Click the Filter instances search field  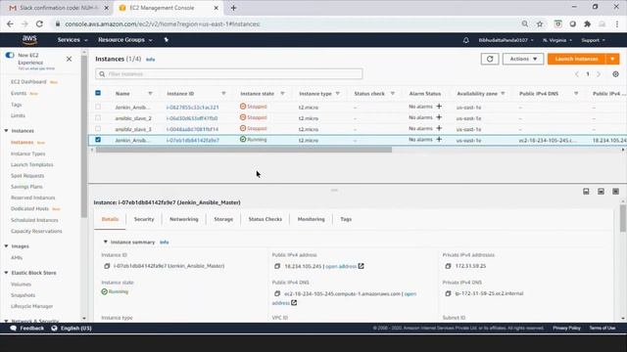point(228,74)
